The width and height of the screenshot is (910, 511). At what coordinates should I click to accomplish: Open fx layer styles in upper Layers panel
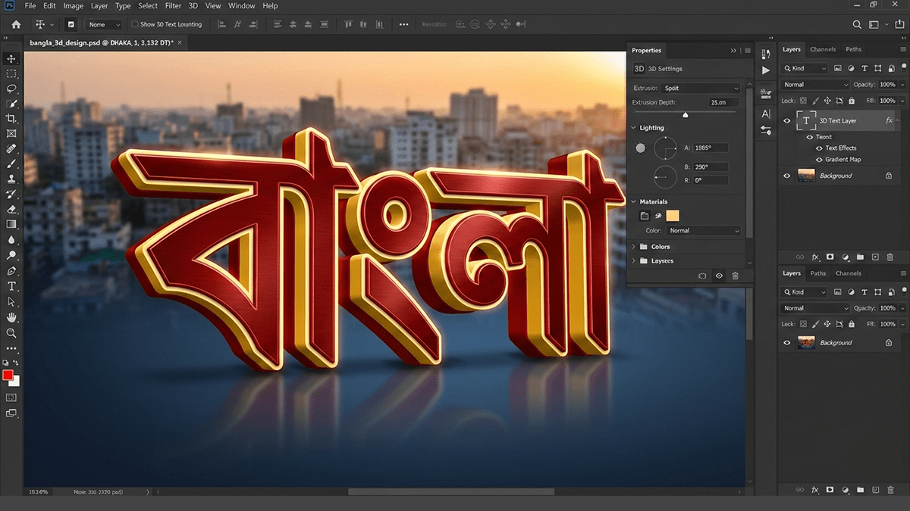[x=816, y=257]
